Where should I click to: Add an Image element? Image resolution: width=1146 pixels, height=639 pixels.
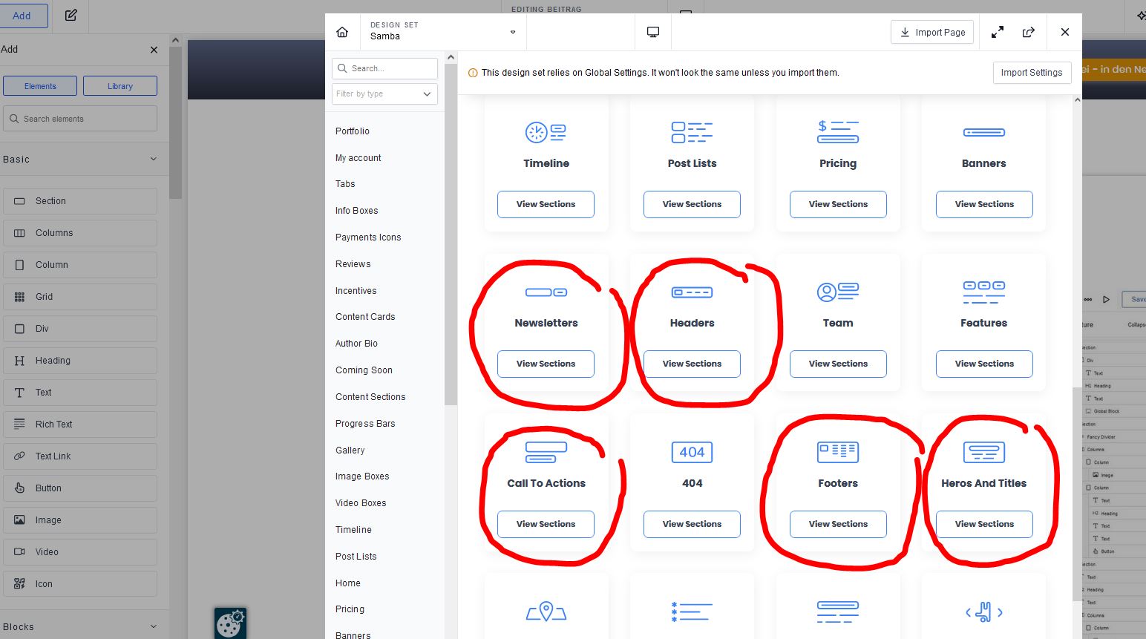tap(80, 520)
